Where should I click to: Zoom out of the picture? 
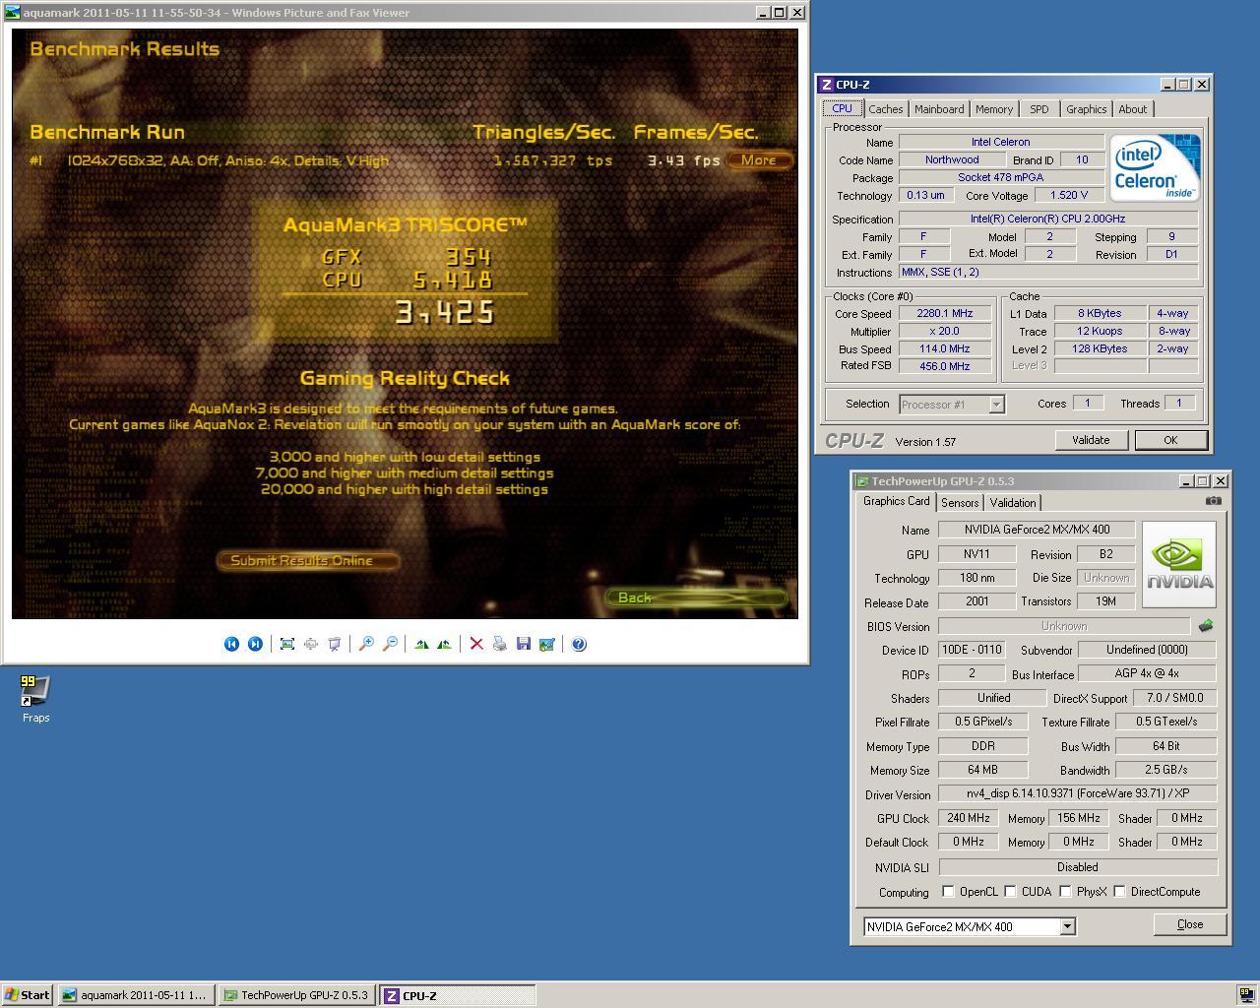tap(390, 644)
